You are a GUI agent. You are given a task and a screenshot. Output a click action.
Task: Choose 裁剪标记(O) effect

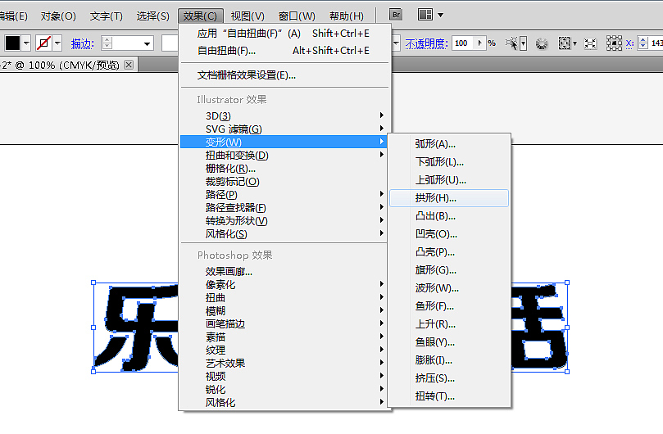[284, 181]
